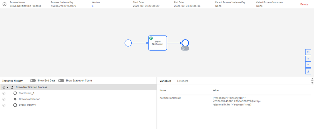
Task: Click Process Instance Key 4503599627764099
Action: (x=63, y=6)
